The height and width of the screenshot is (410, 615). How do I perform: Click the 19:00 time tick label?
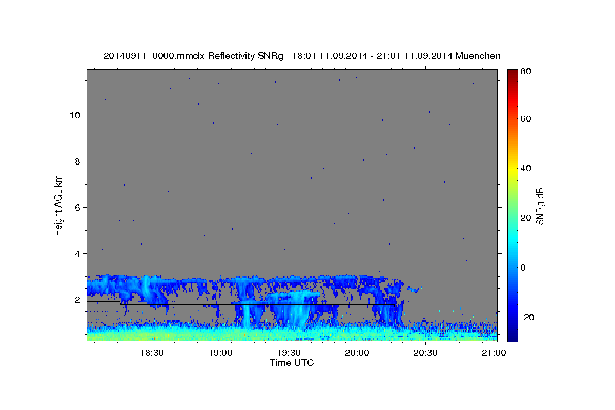[220, 353]
